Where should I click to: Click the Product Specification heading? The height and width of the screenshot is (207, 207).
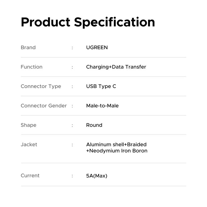click(88, 22)
